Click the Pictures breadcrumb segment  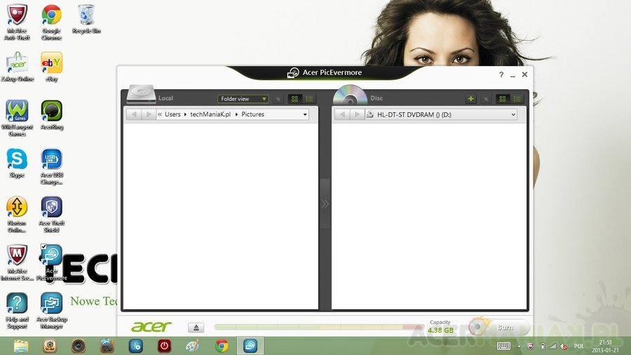pos(252,114)
